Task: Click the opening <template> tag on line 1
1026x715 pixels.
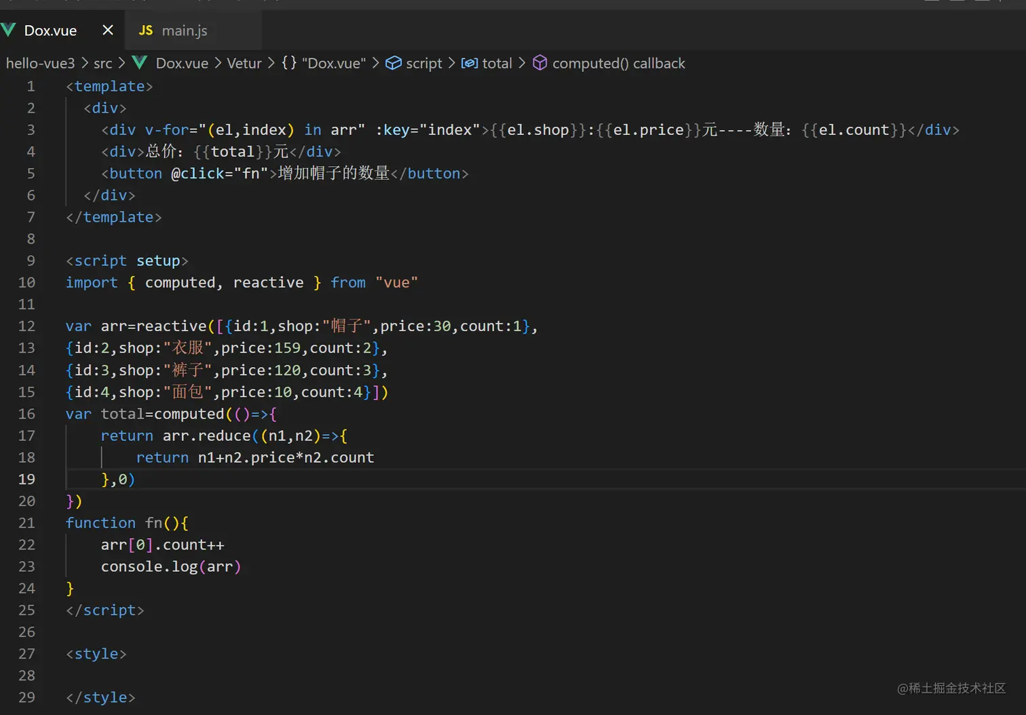Action: 109,86
